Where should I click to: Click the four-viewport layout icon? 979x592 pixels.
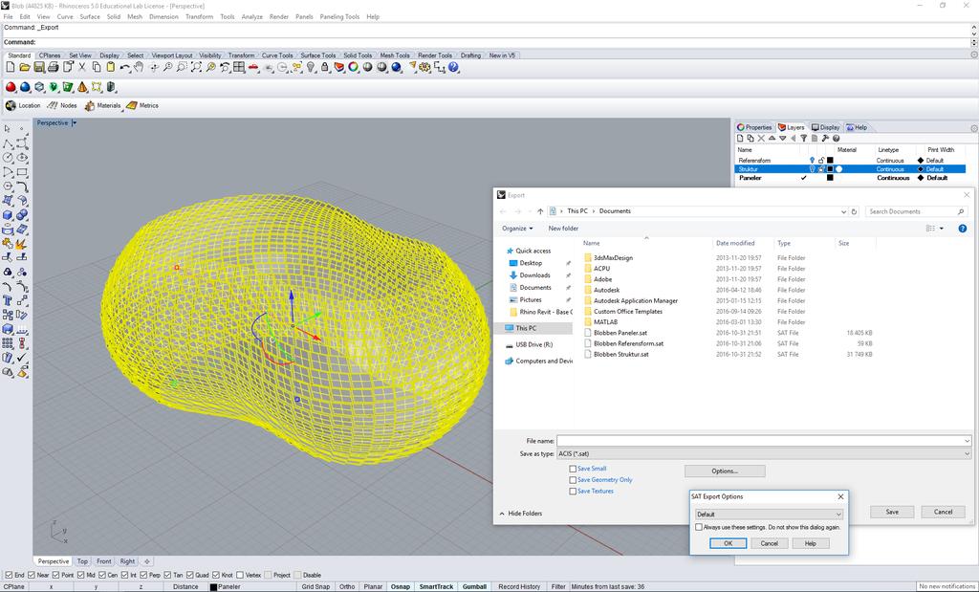[x=239, y=68]
